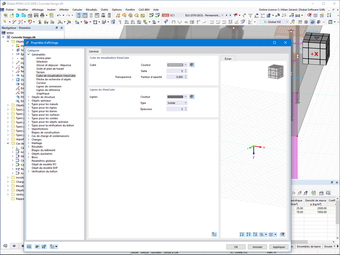Open Ensembles de barre table tab
This screenshot has height=255, width=340.
(x=309, y=246)
